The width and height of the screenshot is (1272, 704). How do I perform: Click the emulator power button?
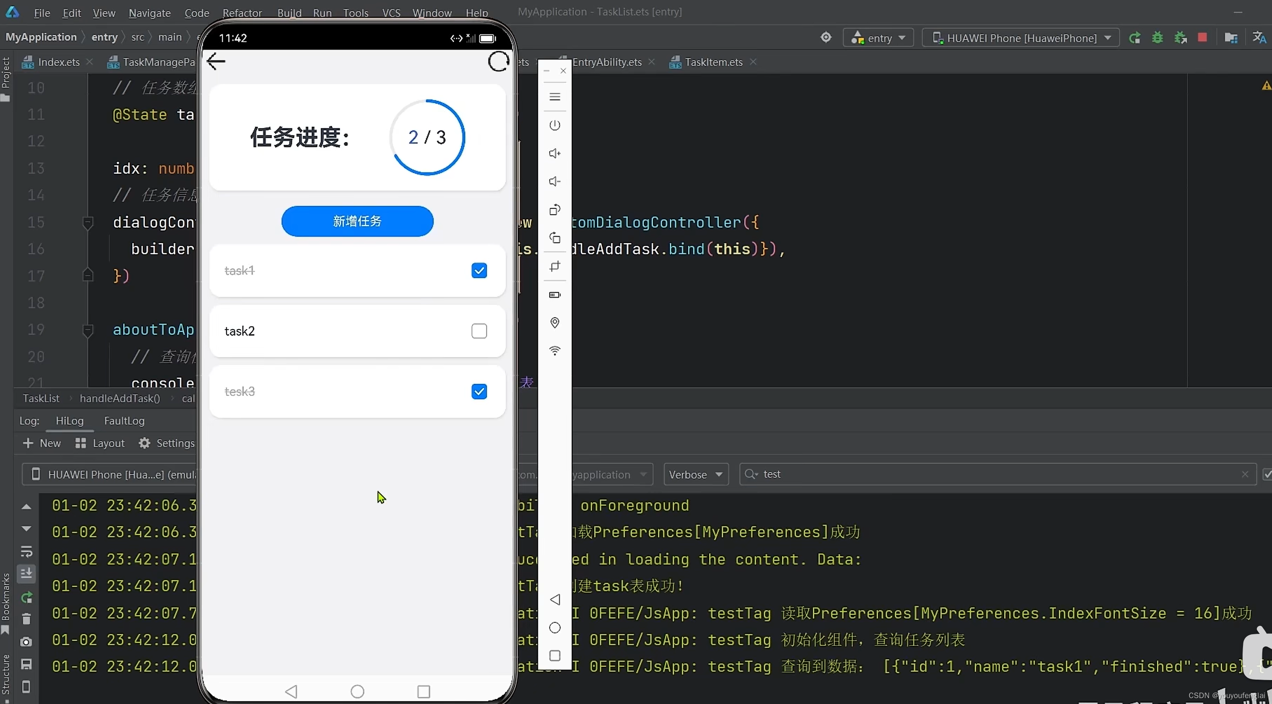pos(555,125)
